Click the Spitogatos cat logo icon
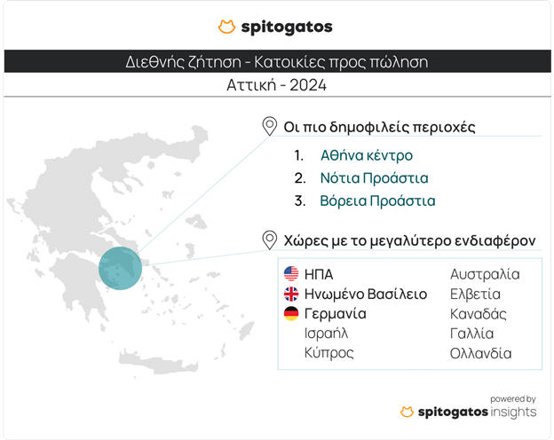This screenshot has height=440, width=554. click(x=227, y=27)
